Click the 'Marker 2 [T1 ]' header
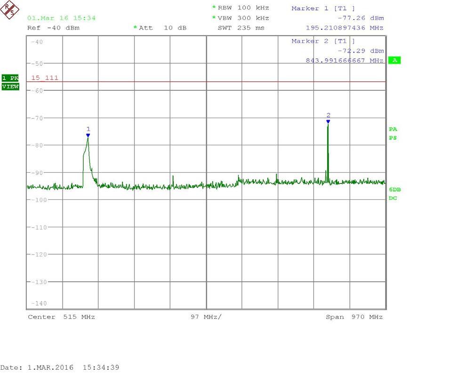Image resolution: width=459 pixels, height=381 pixels. click(323, 41)
